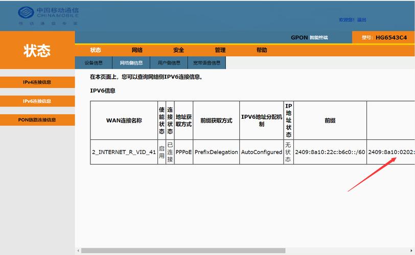
Task: Click the WAN连接名称 column header
Action: coord(124,120)
